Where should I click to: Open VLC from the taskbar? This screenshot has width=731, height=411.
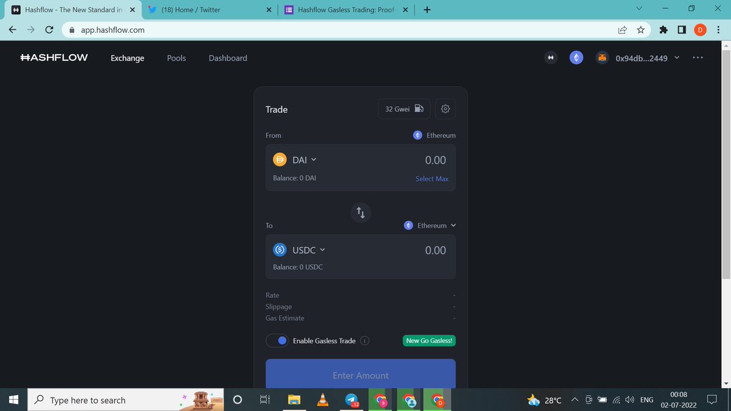tap(322, 400)
